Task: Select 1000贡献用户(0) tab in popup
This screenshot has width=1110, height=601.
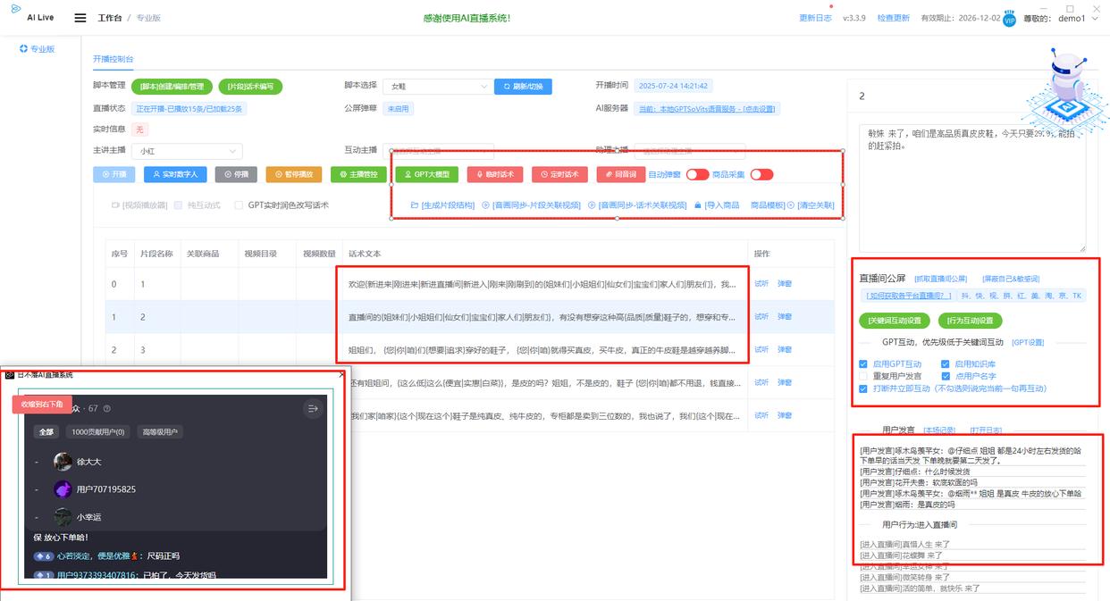Action: (x=98, y=431)
